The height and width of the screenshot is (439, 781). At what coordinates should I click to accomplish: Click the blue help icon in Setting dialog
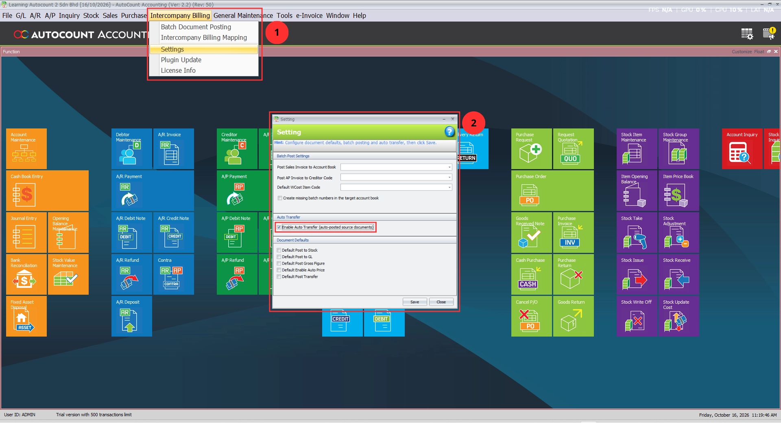coord(449,132)
